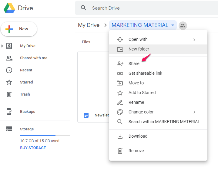Viewport: 218px width, 170px height.
Task: Click the link chain icon
Action: [x=120, y=73]
